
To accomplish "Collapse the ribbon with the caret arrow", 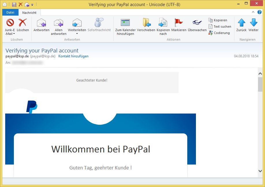I will [253, 12].
